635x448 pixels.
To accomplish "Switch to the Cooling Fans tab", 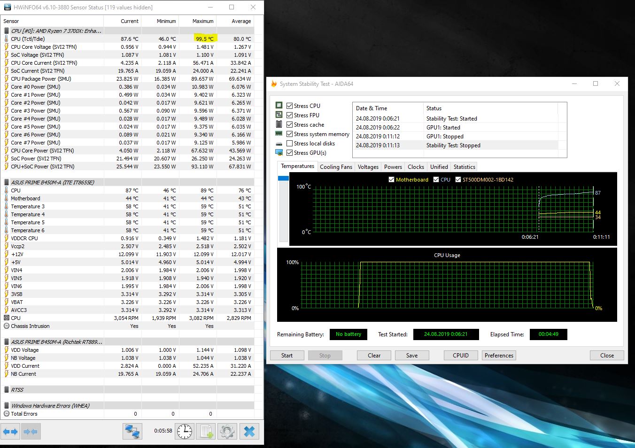I will tap(336, 167).
